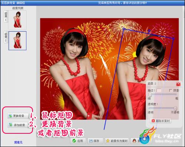Click the top-left corner handle of selection
The width and height of the screenshot is (185, 147).
pyautogui.click(x=124, y=29)
